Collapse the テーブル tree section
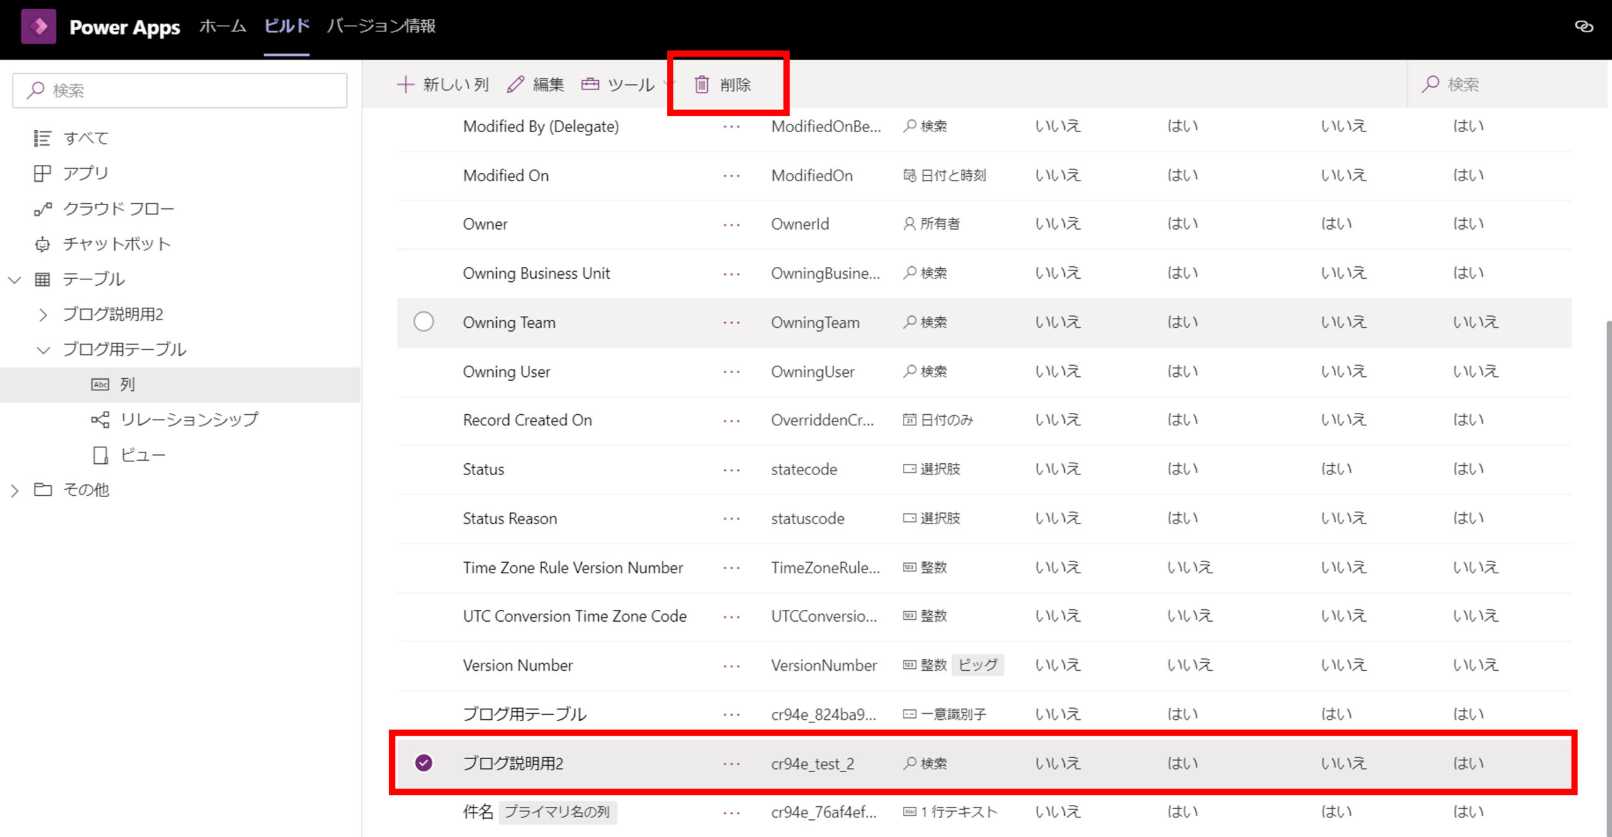The height and width of the screenshot is (837, 1612). click(15, 279)
